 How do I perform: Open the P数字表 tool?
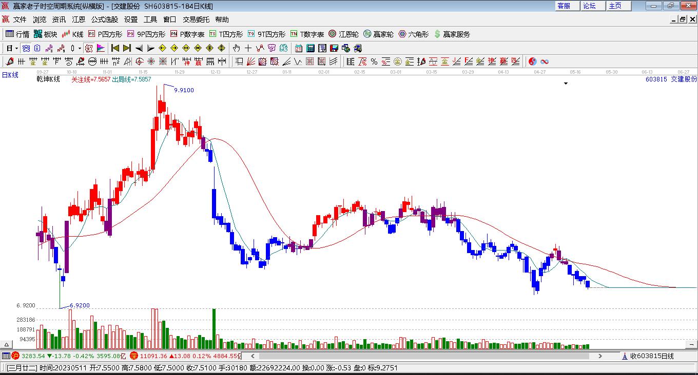187,34
